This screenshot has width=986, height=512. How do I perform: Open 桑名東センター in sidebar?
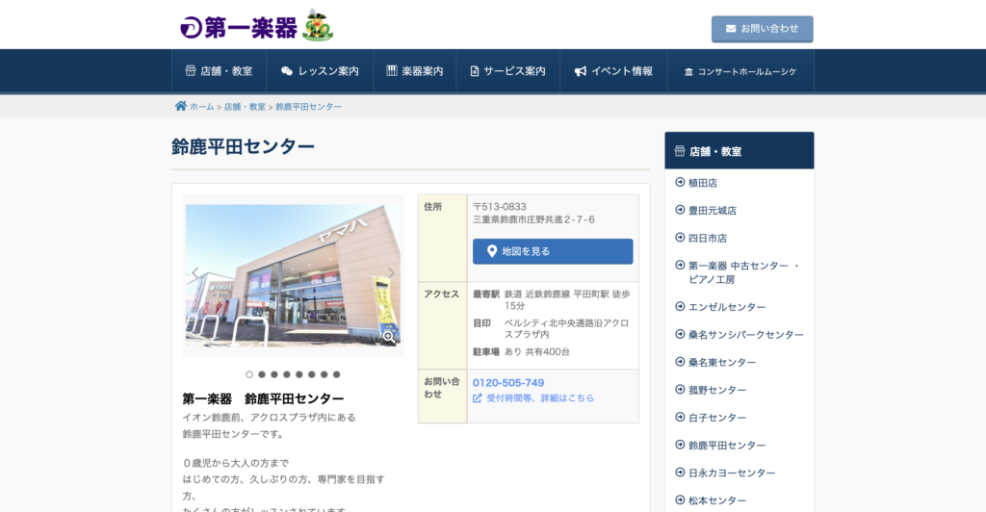click(722, 363)
